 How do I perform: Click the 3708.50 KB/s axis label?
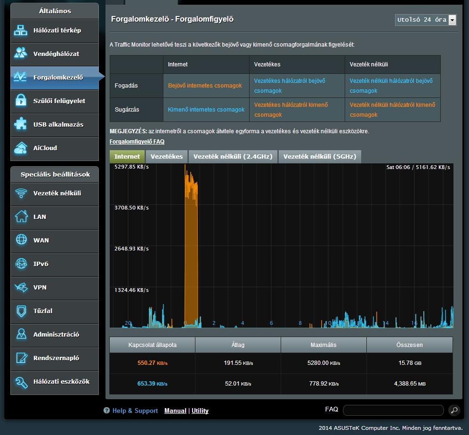click(x=131, y=208)
